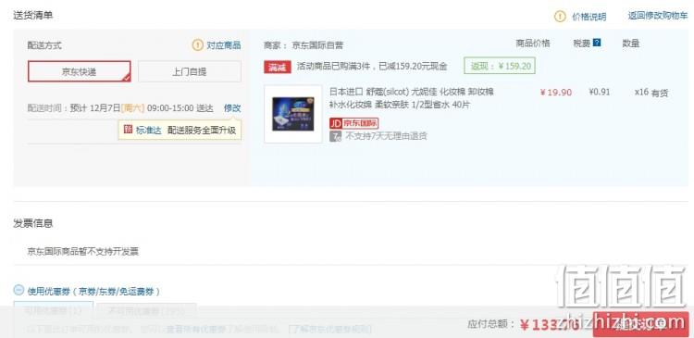Click the JD 京东国际 badge
694x338 pixels.
tap(353, 123)
